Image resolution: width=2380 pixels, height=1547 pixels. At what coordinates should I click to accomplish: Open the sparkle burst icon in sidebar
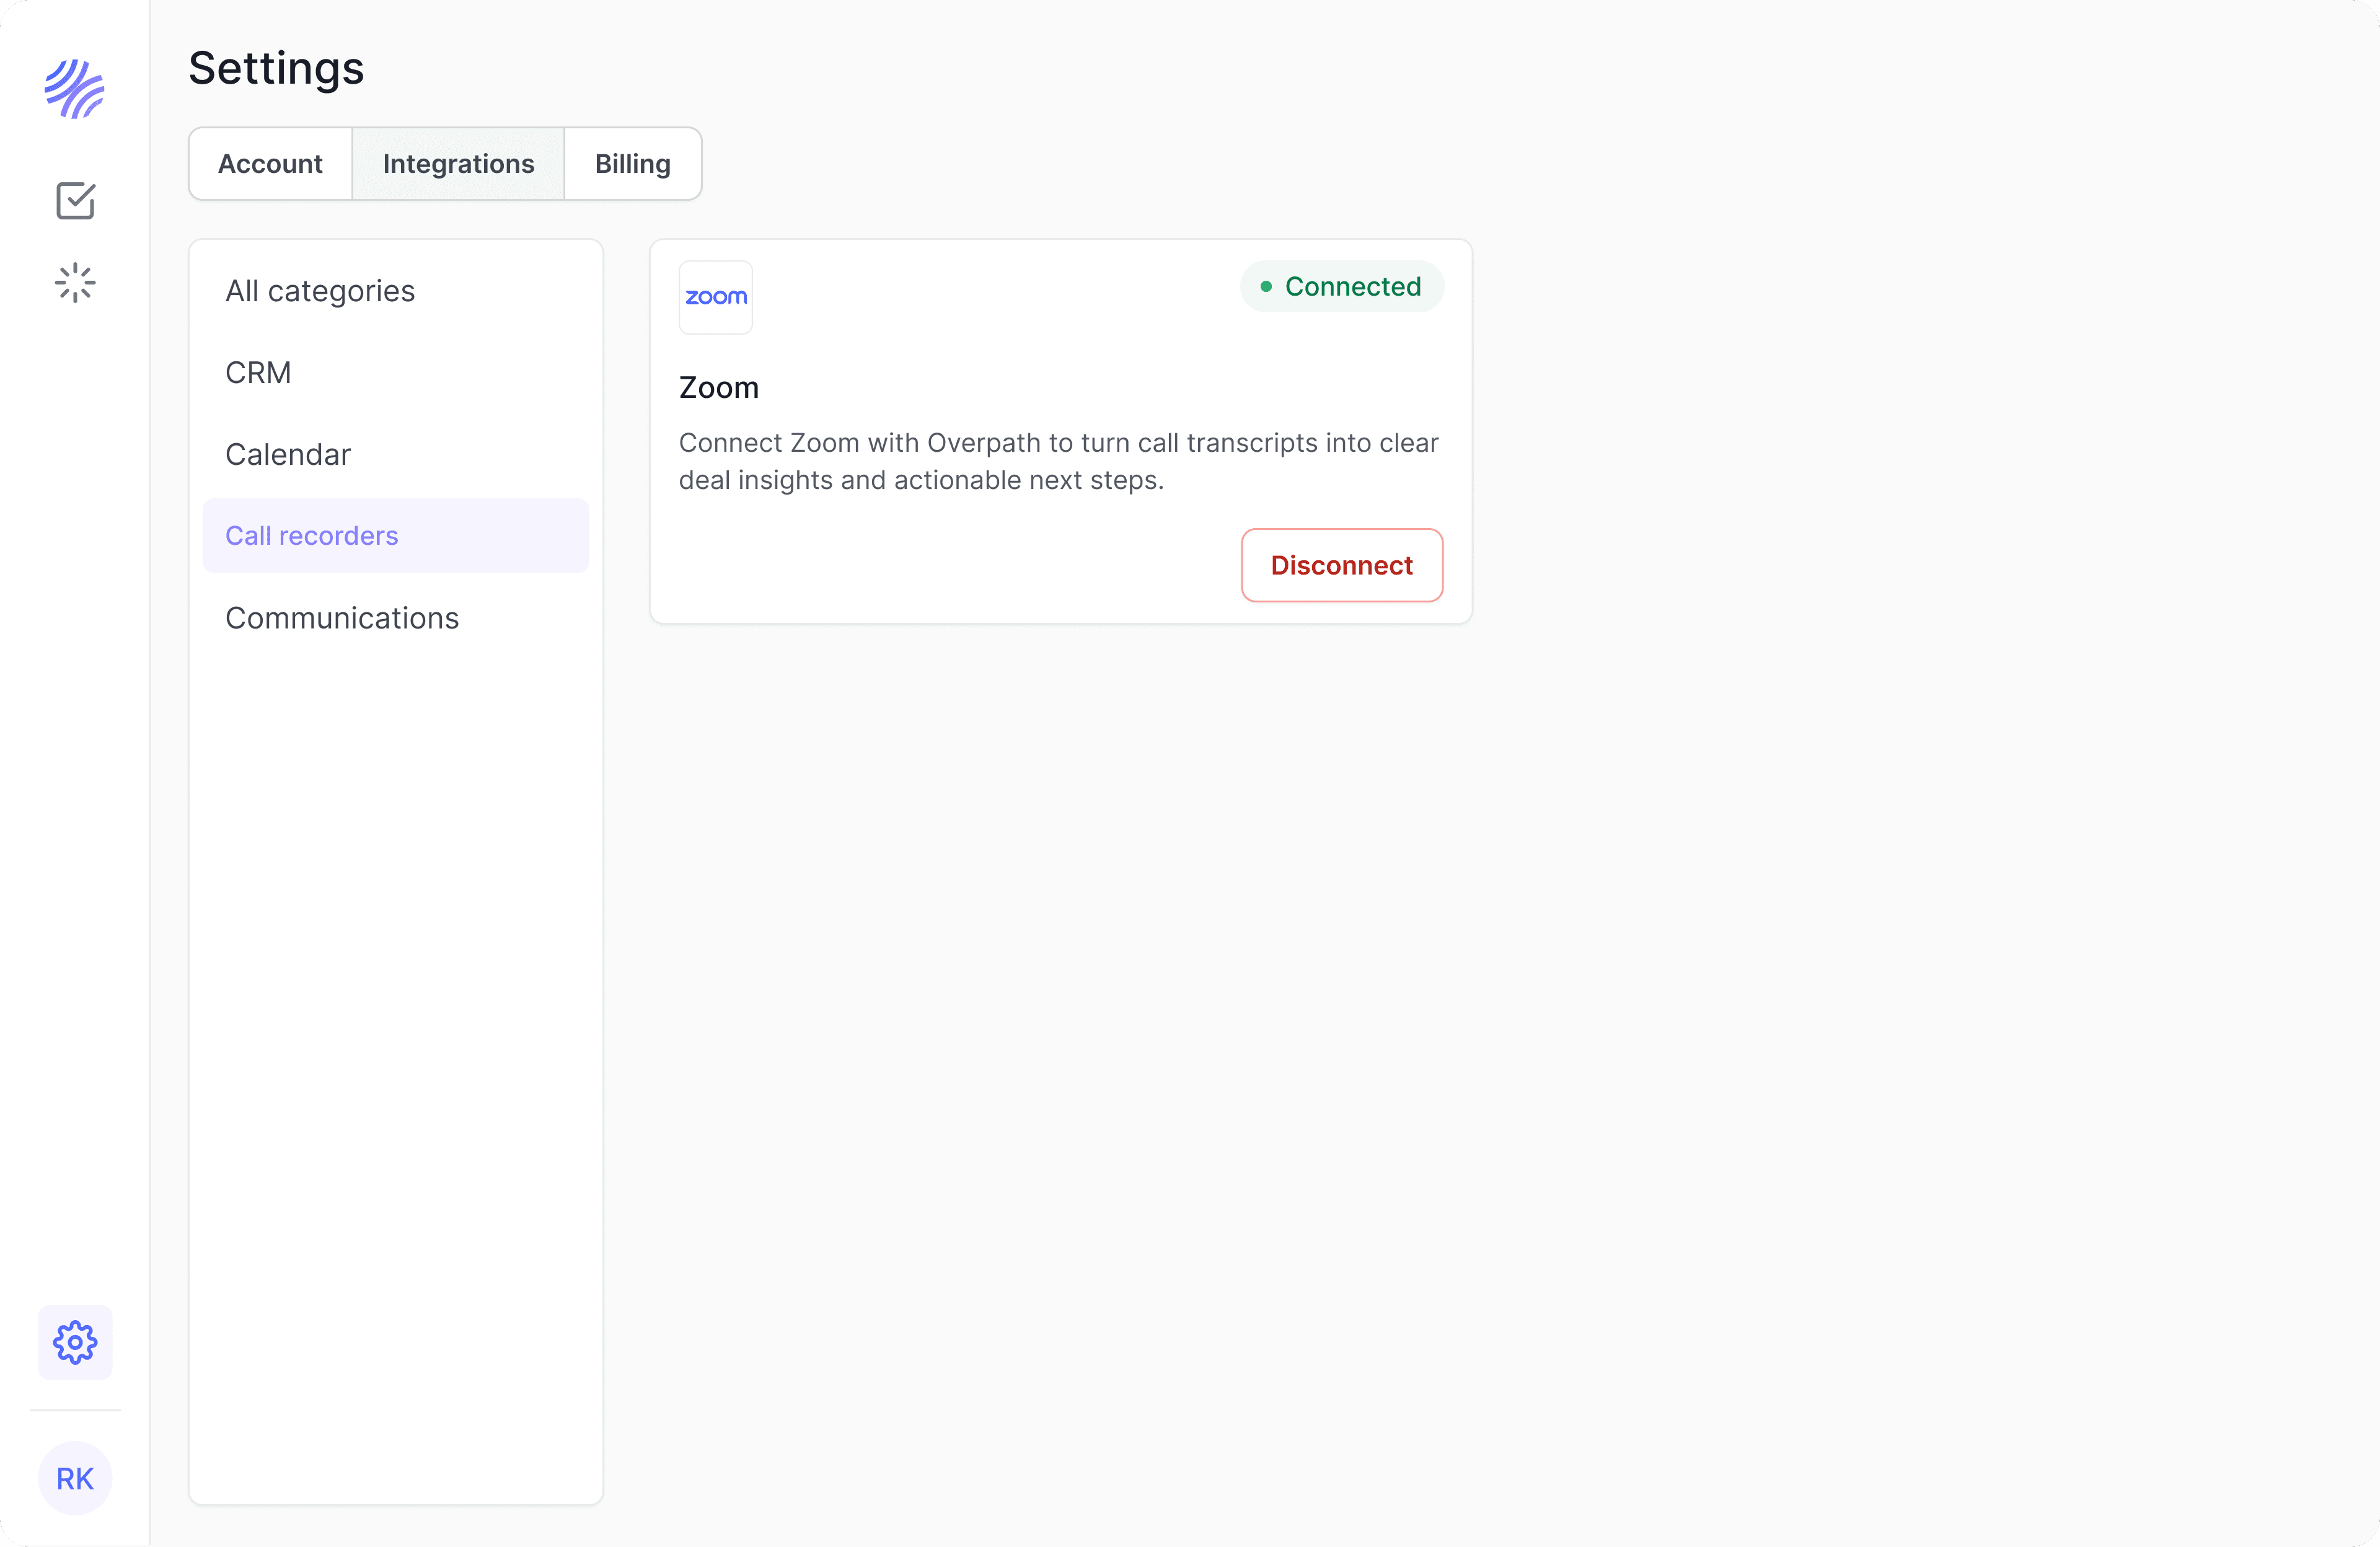pyautogui.click(x=75, y=283)
